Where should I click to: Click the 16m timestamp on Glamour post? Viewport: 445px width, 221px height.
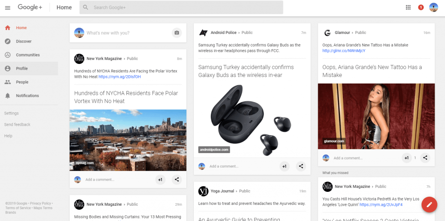(427, 33)
